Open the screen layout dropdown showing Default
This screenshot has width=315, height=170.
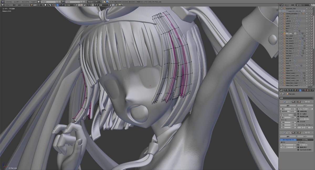pos(39,2)
